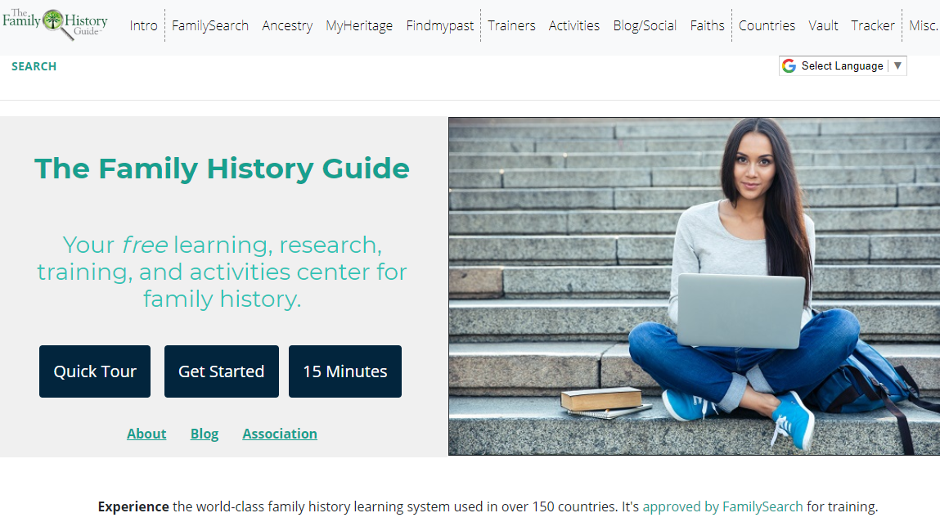Open the FamilySearch menu

(x=209, y=25)
